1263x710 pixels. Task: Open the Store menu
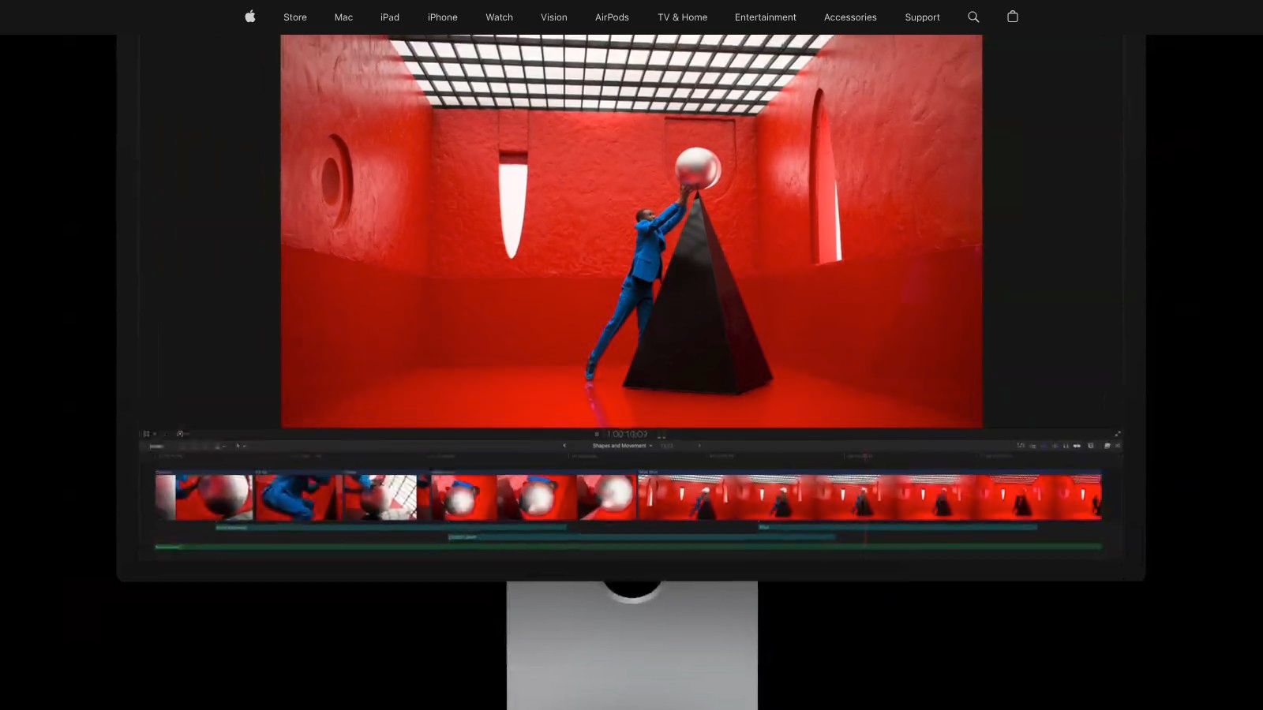(x=295, y=17)
